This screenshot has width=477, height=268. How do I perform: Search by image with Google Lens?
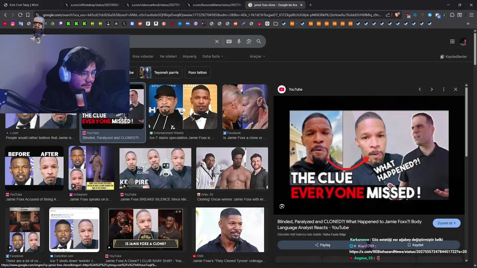tap(249, 41)
